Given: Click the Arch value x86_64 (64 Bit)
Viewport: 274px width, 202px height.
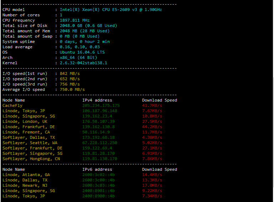Looking at the screenshot, I should pyautogui.click(x=78, y=58).
